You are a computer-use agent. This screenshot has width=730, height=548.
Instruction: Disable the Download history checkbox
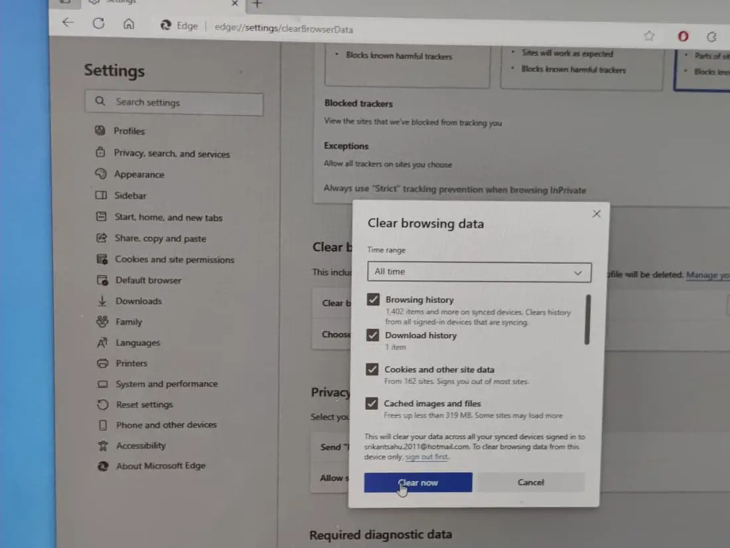click(x=372, y=335)
